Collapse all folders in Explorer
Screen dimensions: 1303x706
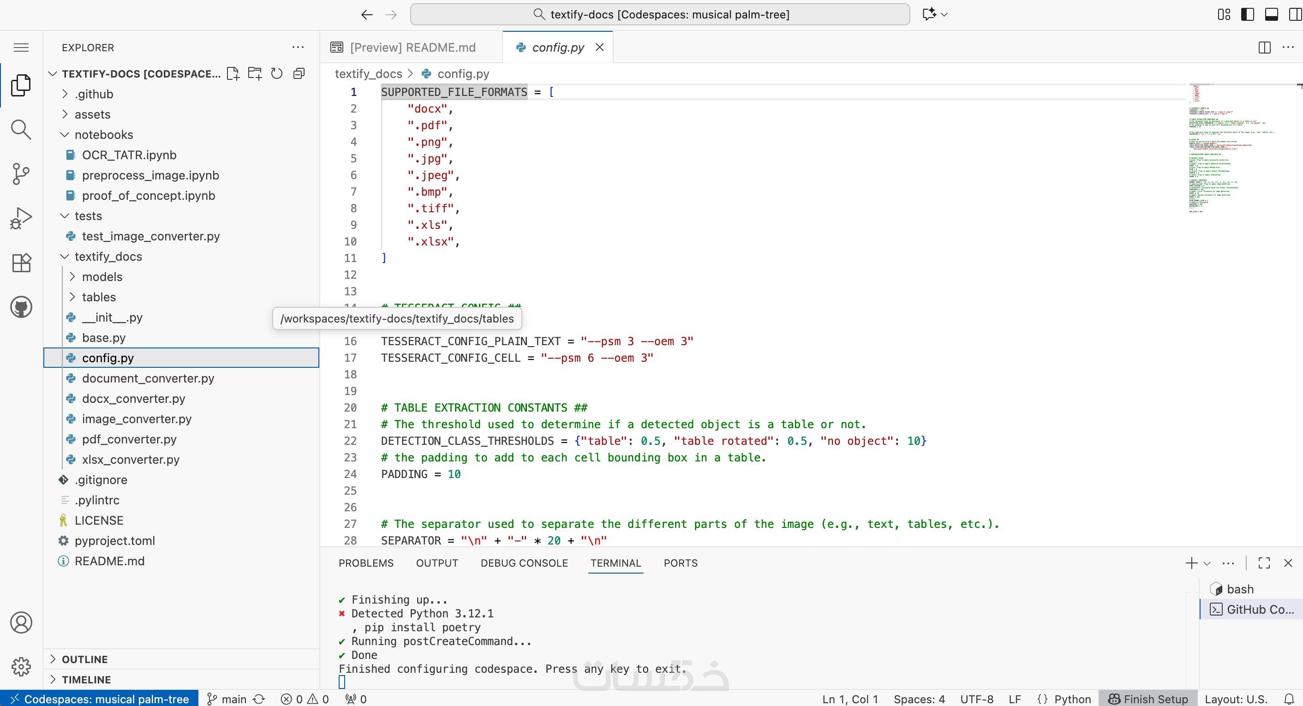click(299, 74)
